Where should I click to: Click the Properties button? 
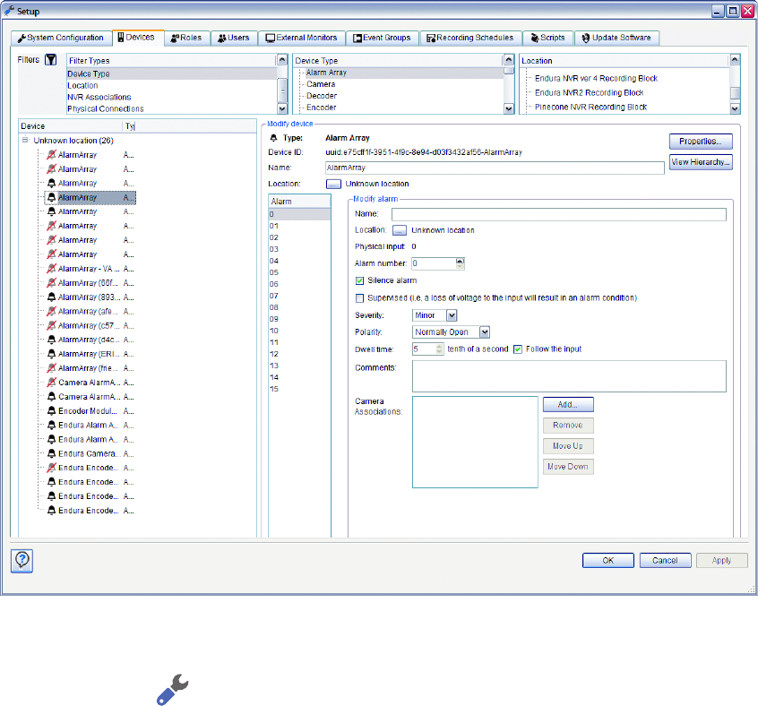(x=701, y=142)
